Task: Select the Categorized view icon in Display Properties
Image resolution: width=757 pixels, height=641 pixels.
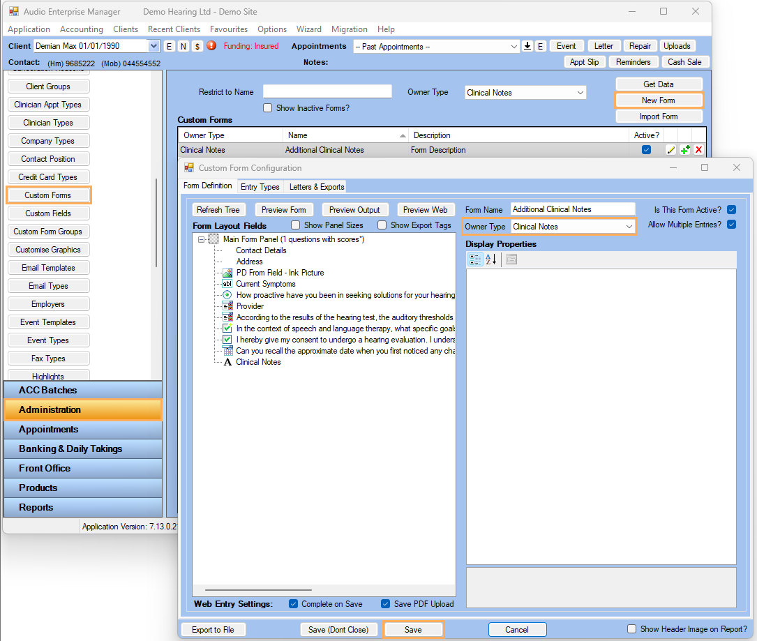Action: (475, 259)
